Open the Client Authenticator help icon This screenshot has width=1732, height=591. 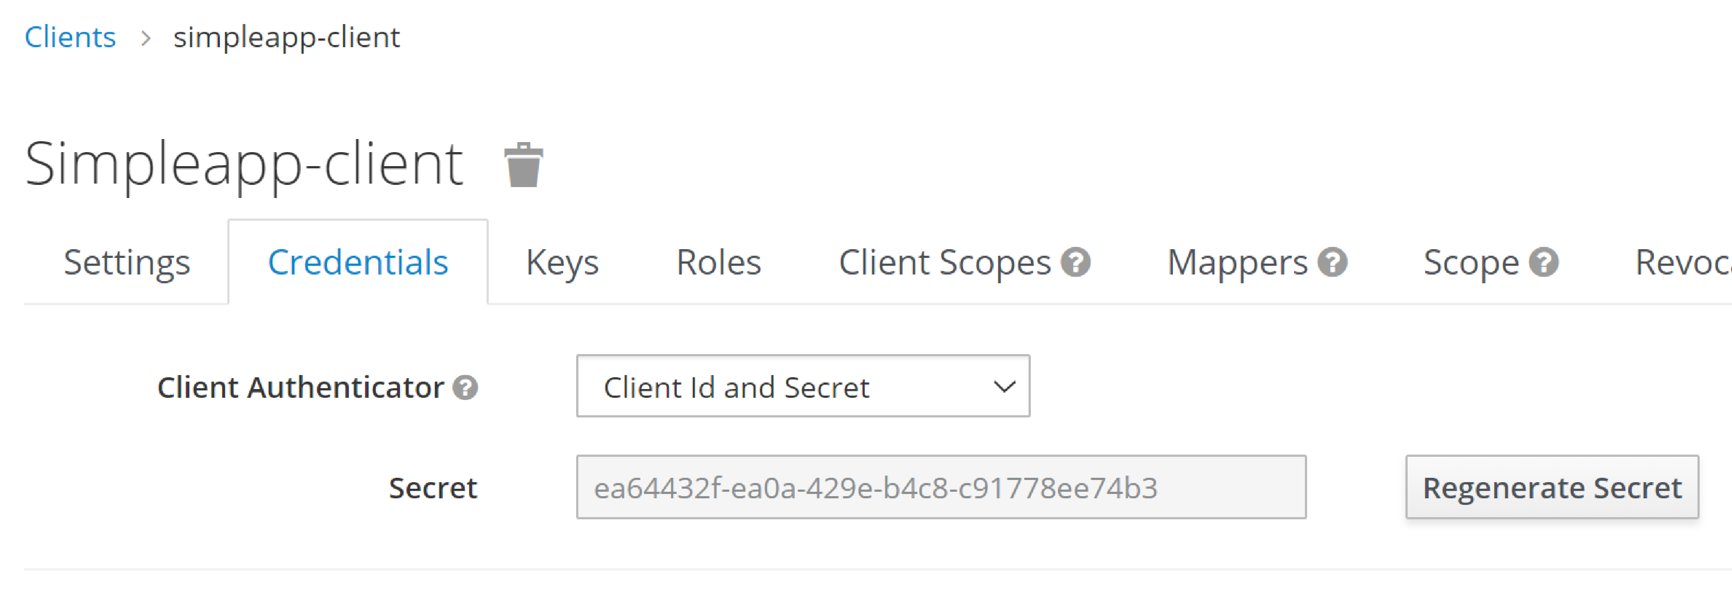tap(465, 388)
